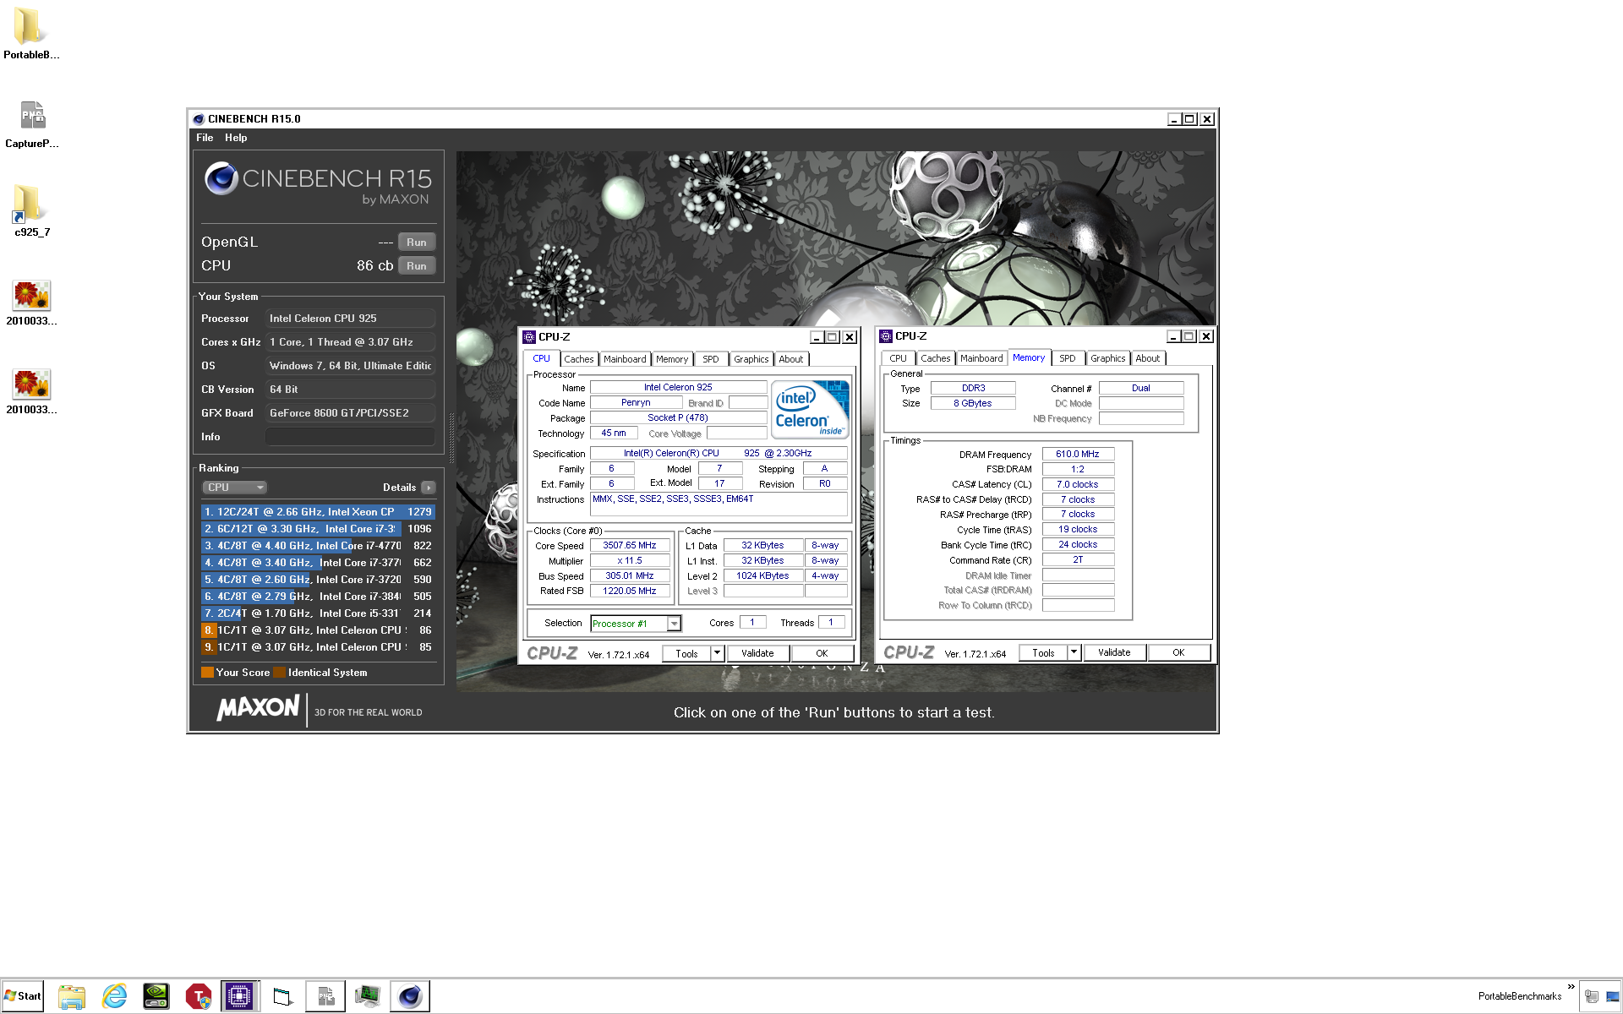The width and height of the screenshot is (1623, 1014).
Task: Run the OpenGL benchmark
Action: 417,242
